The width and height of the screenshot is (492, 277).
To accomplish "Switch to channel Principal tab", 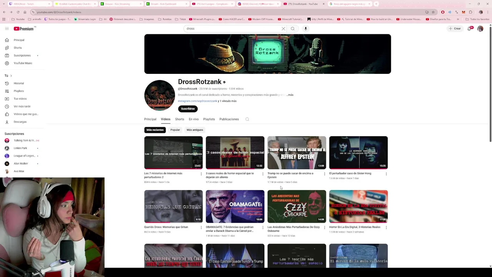I will [150, 119].
